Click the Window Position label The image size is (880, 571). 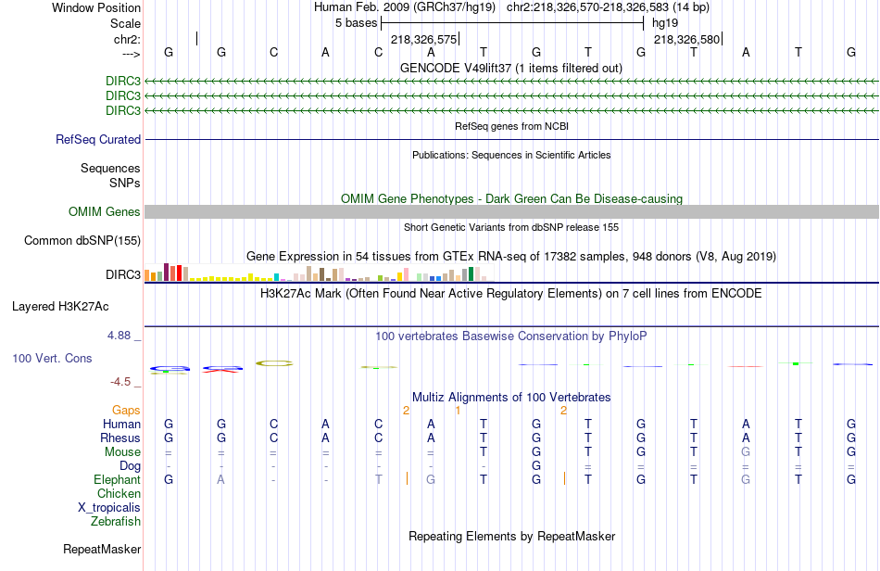[96, 7]
